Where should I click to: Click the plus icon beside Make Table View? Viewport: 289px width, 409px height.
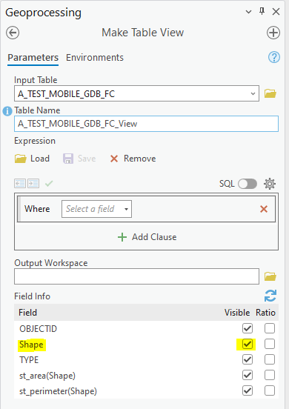pos(273,33)
